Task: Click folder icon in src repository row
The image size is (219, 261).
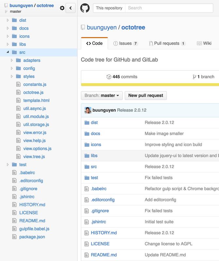Action: tap(87, 167)
